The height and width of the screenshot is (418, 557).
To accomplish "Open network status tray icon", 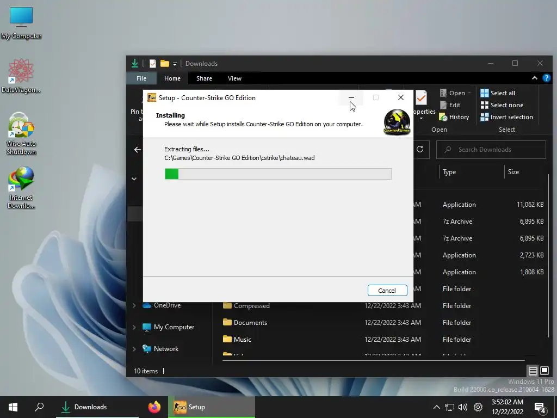I will point(450,407).
